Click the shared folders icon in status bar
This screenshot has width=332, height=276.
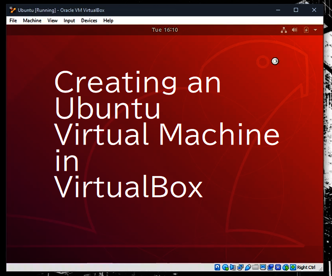click(x=255, y=267)
